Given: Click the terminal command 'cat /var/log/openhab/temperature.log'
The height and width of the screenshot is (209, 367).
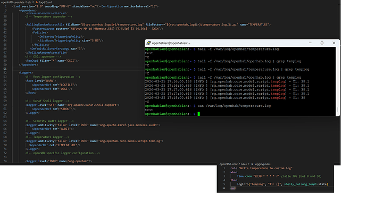Looking at the screenshot, I should click(x=234, y=106).
